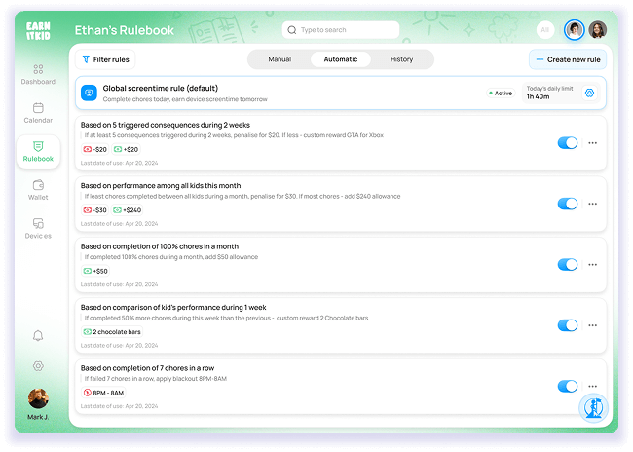Toggle off performance among all kids rule

(568, 204)
